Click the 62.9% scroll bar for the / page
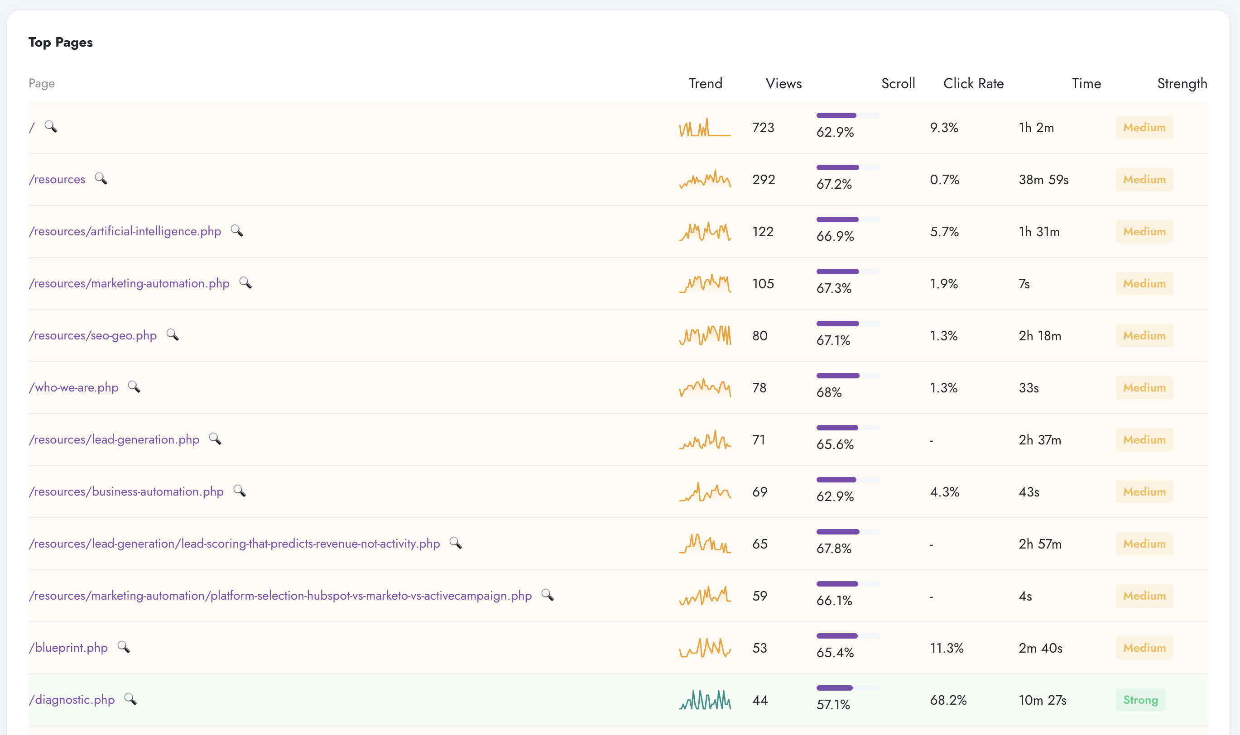1240x735 pixels. [x=848, y=115]
